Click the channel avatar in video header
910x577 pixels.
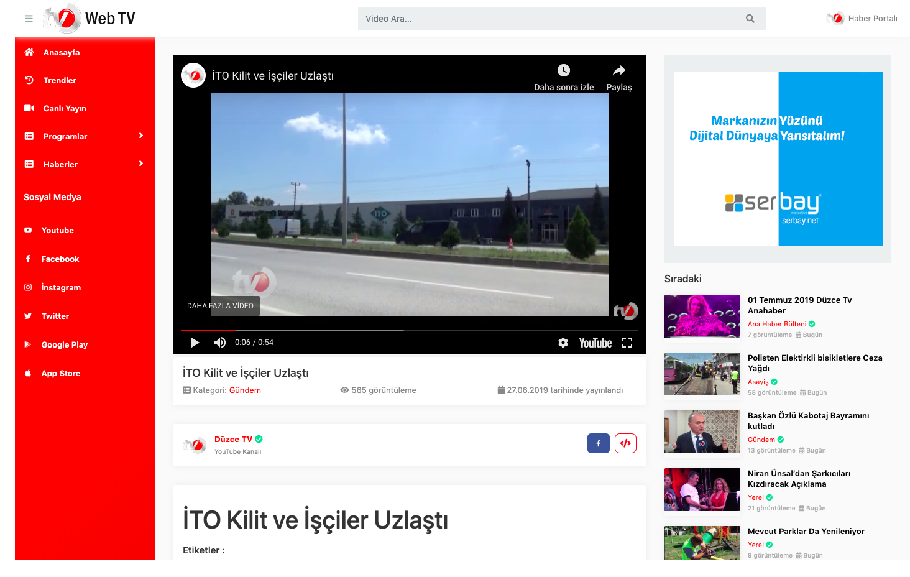[x=193, y=75]
